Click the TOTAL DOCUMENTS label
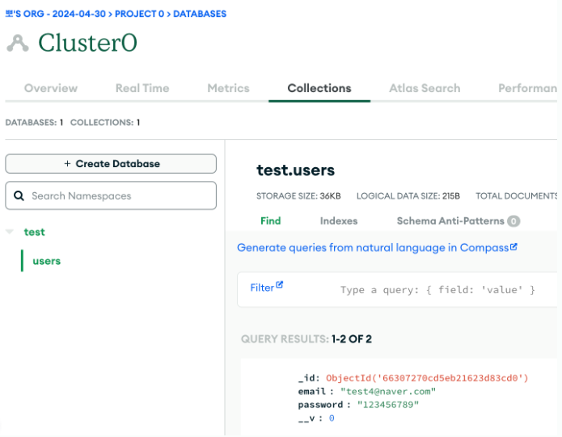 tap(516, 196)
